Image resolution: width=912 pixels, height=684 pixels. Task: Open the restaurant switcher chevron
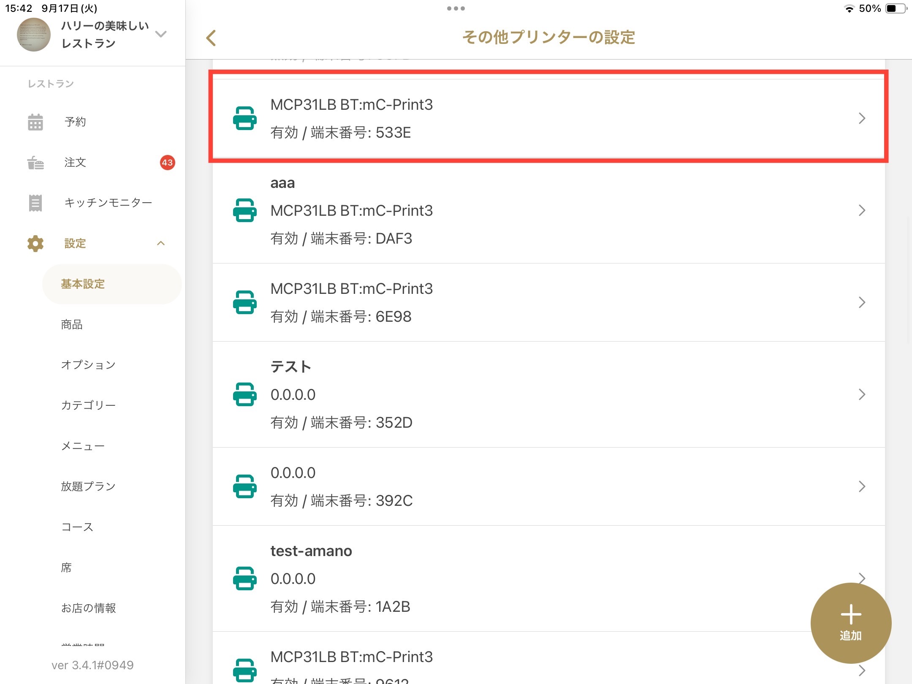coord(161,34)
